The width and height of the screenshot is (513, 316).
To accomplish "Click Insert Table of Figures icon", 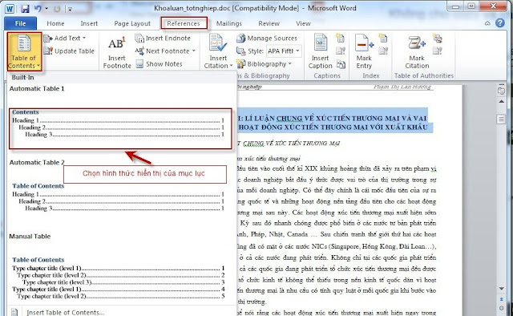I will pos(340,38).
